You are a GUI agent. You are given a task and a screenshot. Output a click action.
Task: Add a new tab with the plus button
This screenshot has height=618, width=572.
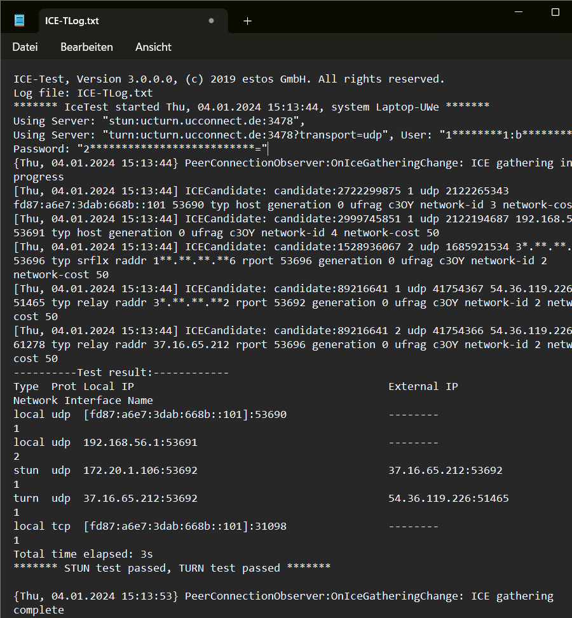coord(247,21)
